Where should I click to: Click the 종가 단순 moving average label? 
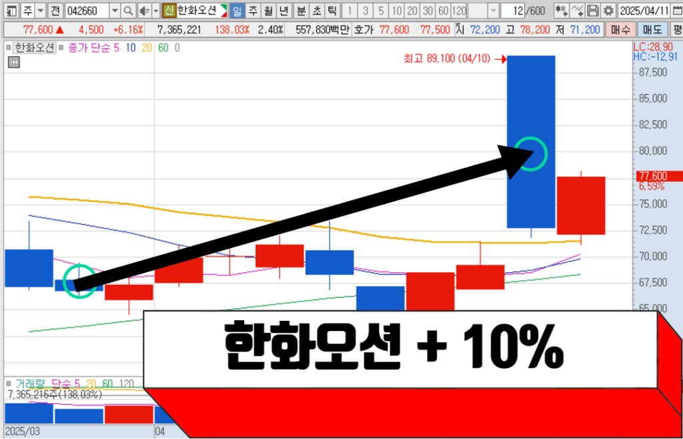(89, 47)
